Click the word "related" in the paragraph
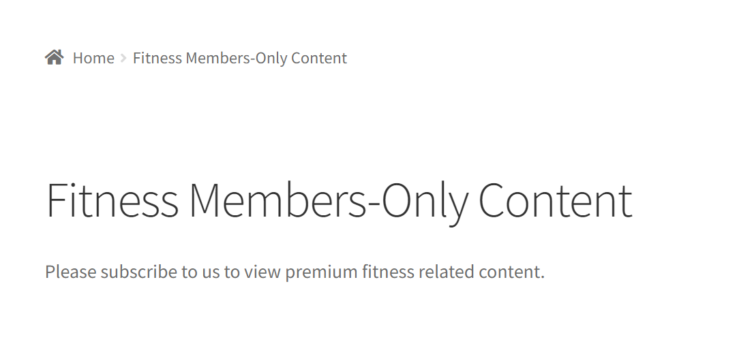This screenshot has height=361, width=737. tap(447, 272)
